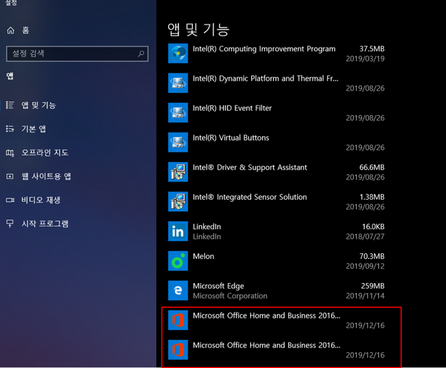The width and height of the screenshot is (446, 368).
Task: Click Intel Integrated Sensor Solution icon
Action: pyautogui.click(x=178, y=202)
